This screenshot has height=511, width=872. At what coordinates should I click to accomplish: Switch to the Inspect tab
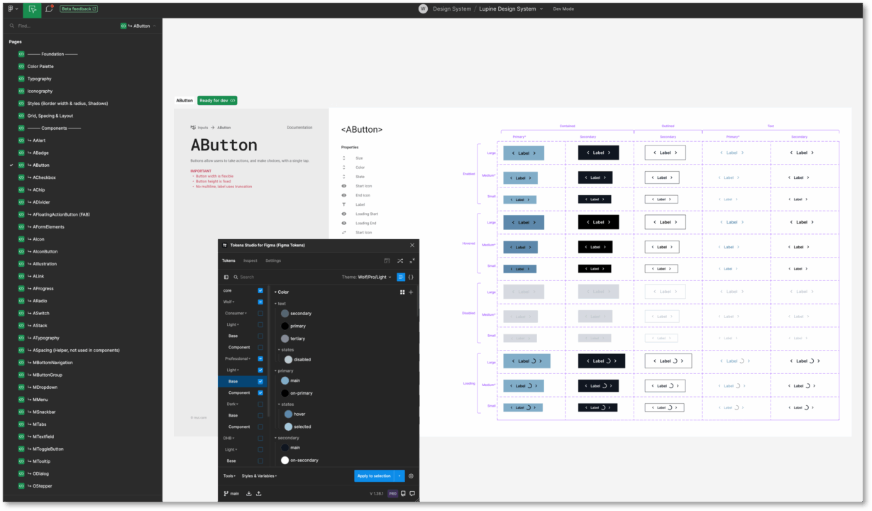(250, 260)
